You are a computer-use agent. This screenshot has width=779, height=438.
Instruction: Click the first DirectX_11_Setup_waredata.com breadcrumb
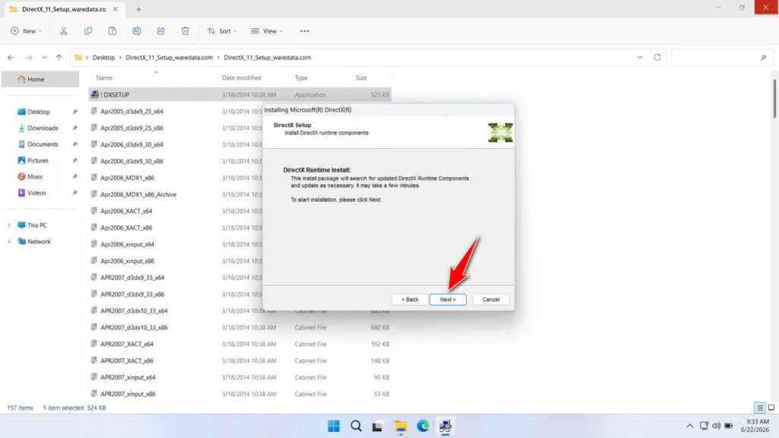click(x=169, y=58)
